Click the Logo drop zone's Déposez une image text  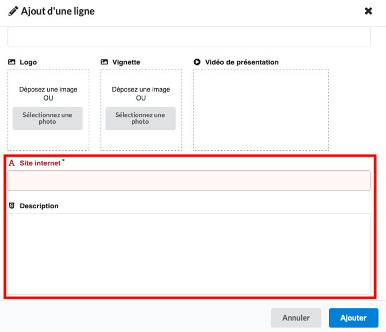click(48, 90)
